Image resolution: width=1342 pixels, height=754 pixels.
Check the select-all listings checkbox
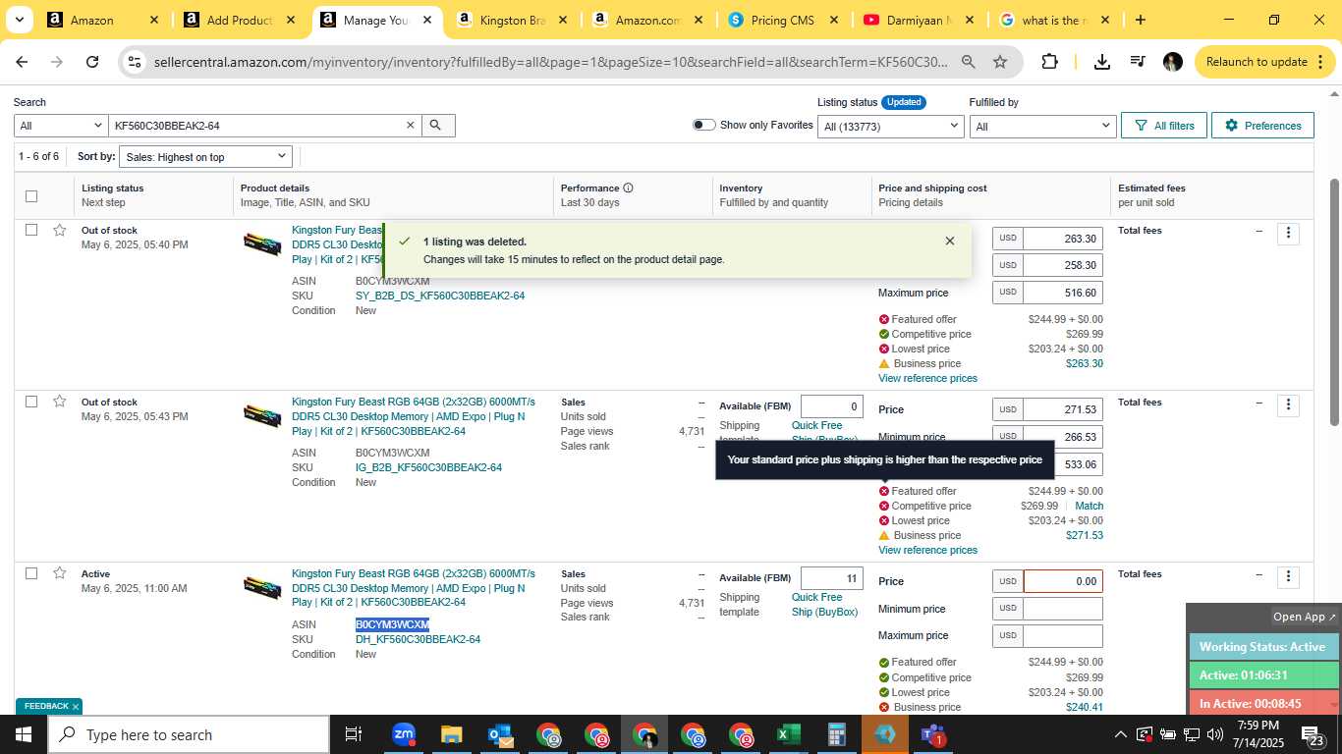coord(31,196)
